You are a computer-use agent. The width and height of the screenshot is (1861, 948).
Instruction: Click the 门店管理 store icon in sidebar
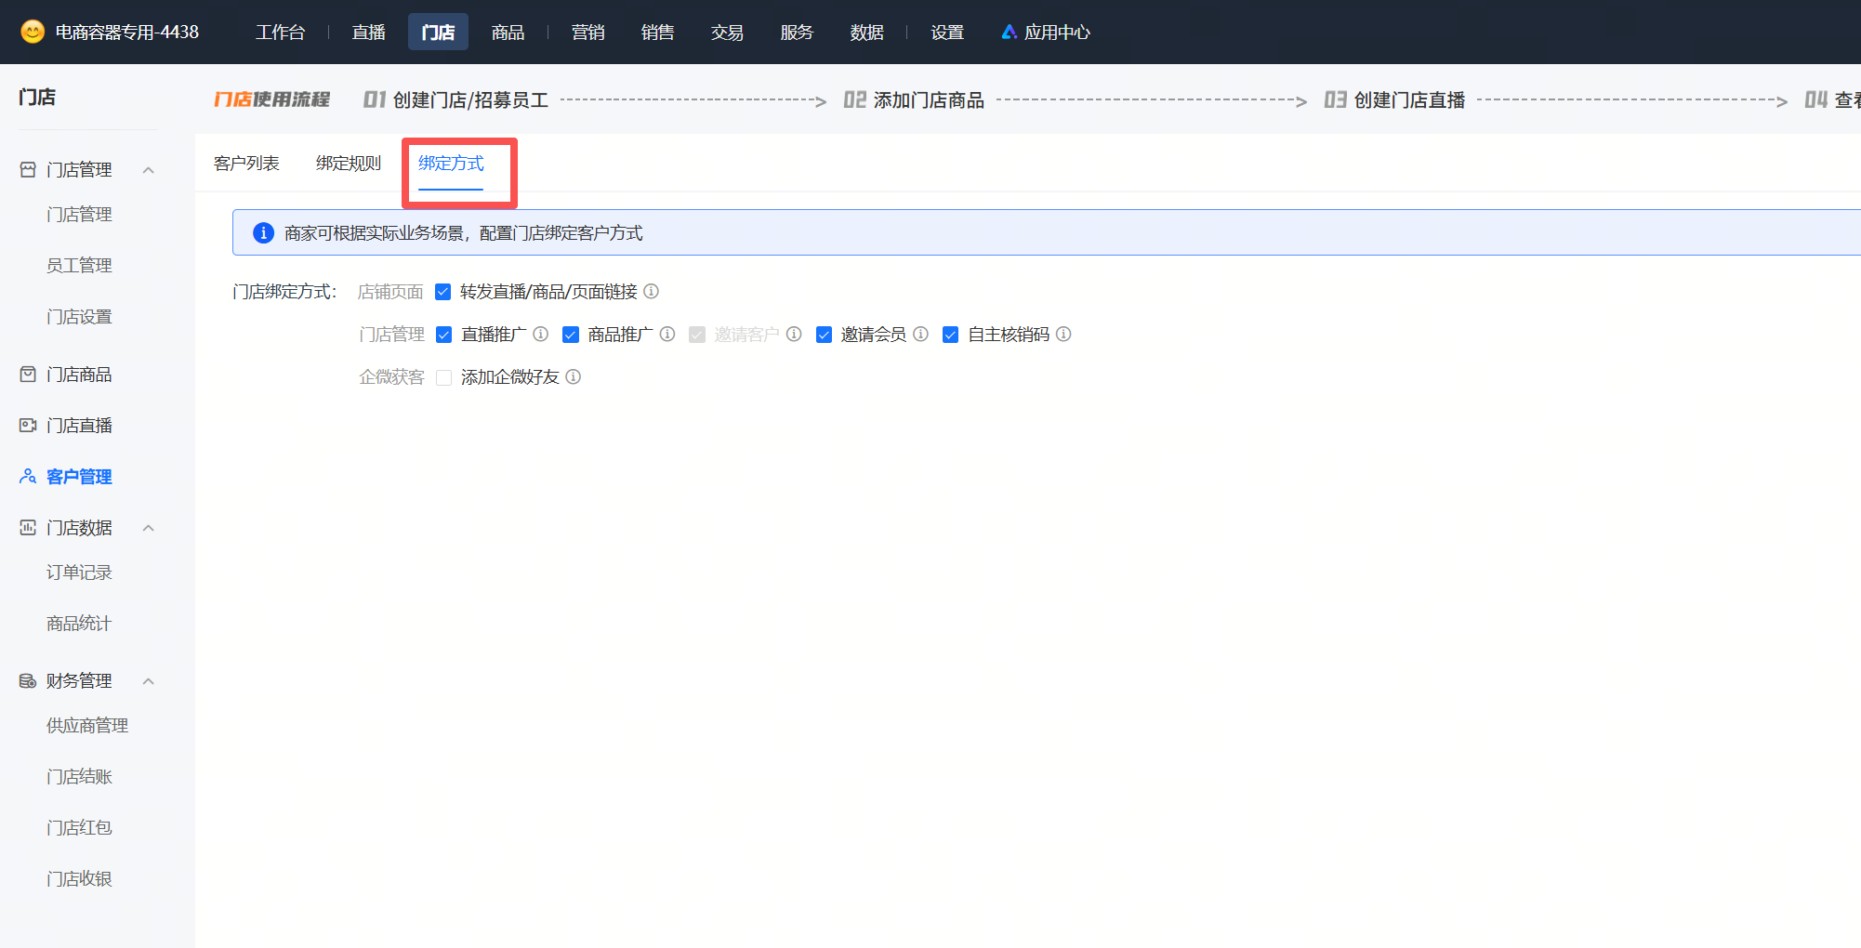pyautogui.click(x=28, y=170)
